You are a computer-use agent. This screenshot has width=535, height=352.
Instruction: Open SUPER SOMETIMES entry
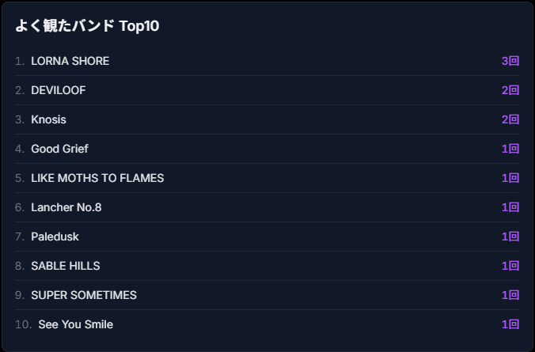84,295
